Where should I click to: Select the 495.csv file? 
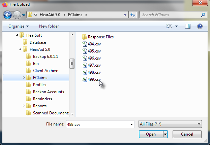coord(91,51)
